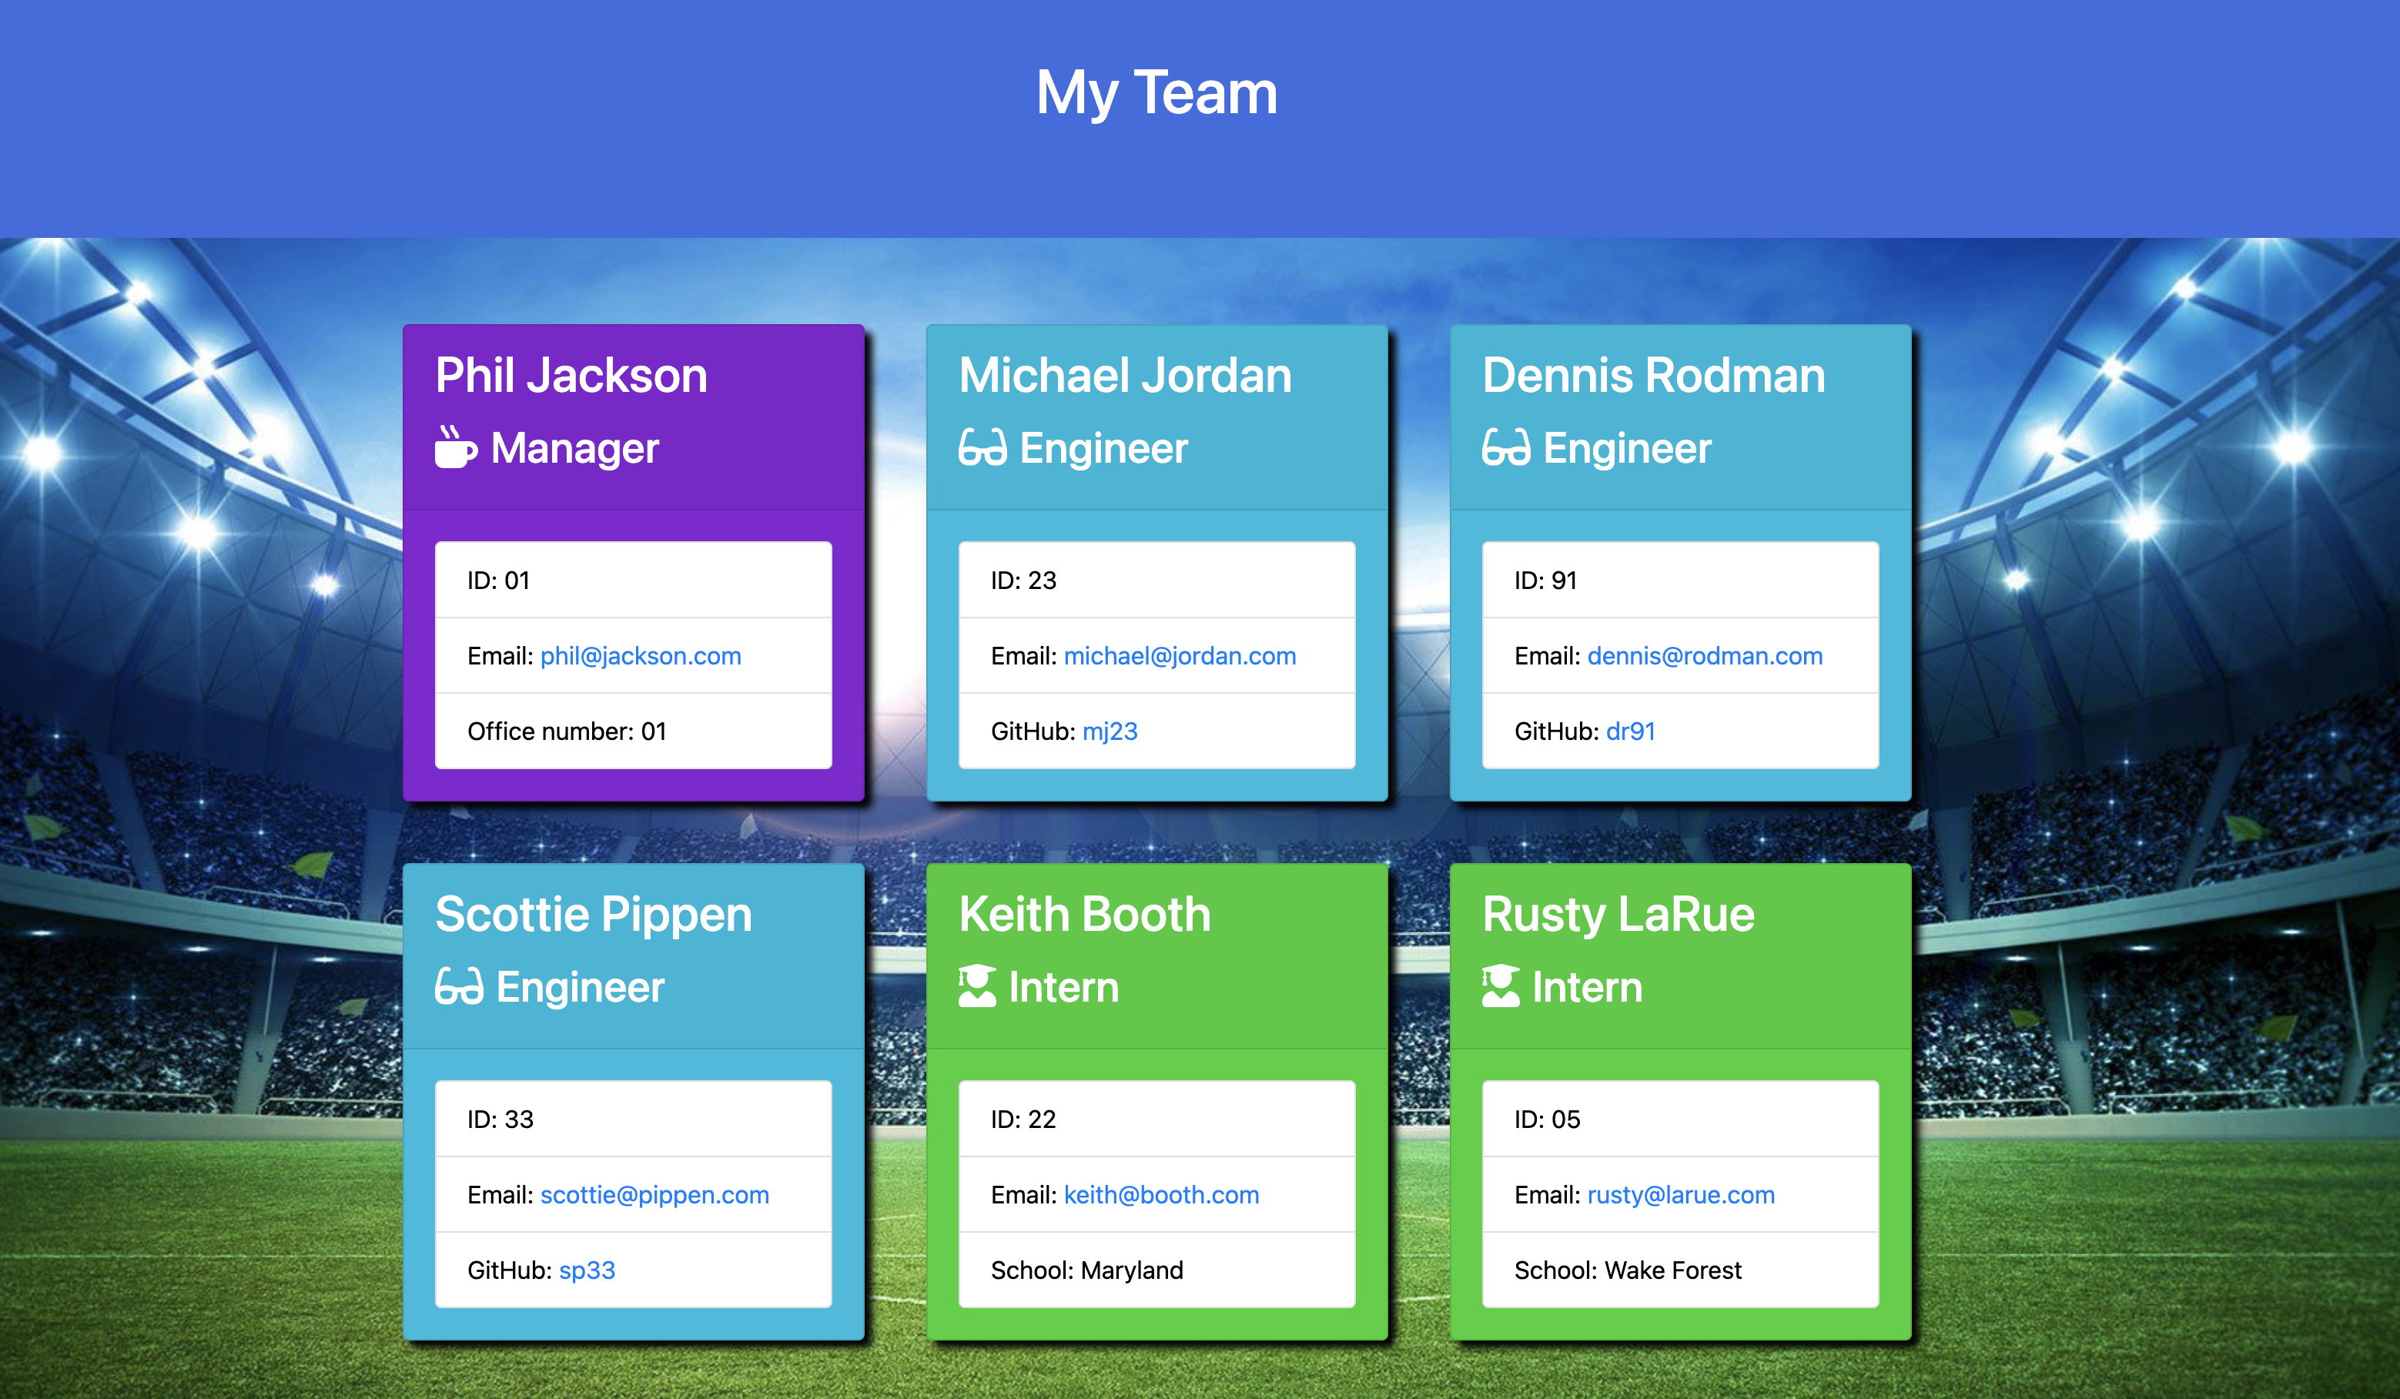Click the School: Wake Forest row

coord(1627,1270)
